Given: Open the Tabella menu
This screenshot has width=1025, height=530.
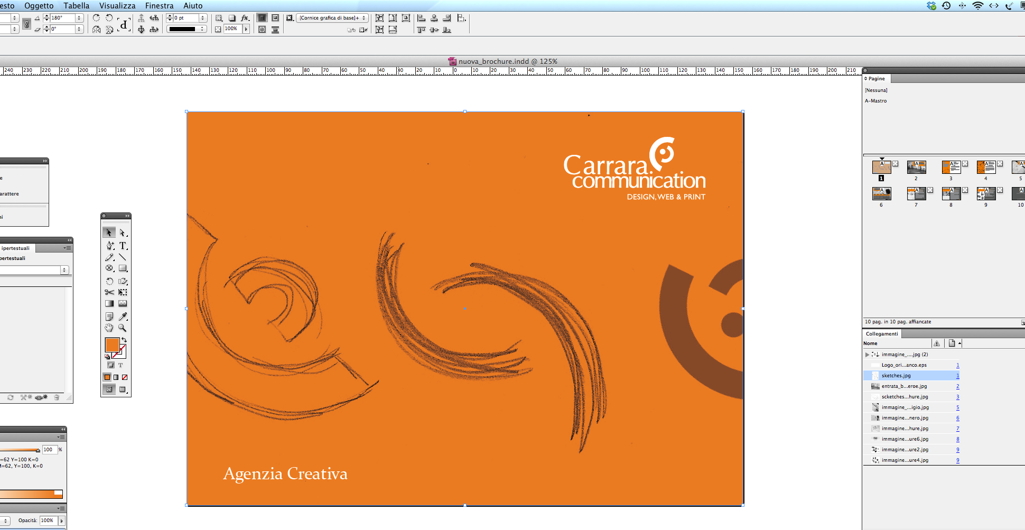Looking at the screenshot, I should point(77,6).
